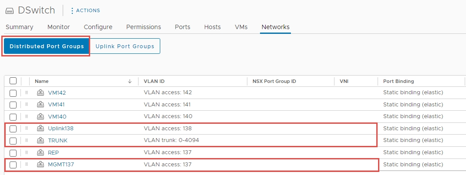This screenshot has width=466, height=175.
Task: Click the Port Binding column header
Action: [398, 81]
